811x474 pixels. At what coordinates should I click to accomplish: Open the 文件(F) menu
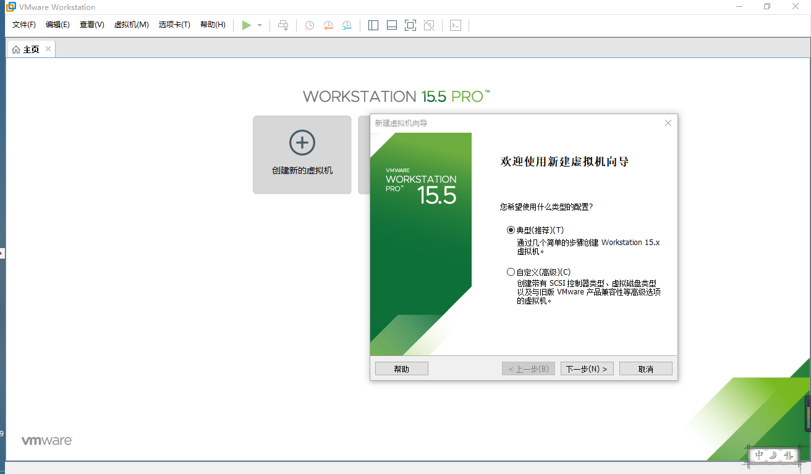24,25
